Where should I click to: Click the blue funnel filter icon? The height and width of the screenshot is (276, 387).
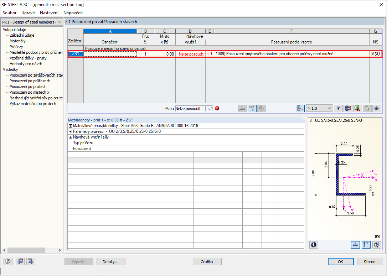(338, 108)
